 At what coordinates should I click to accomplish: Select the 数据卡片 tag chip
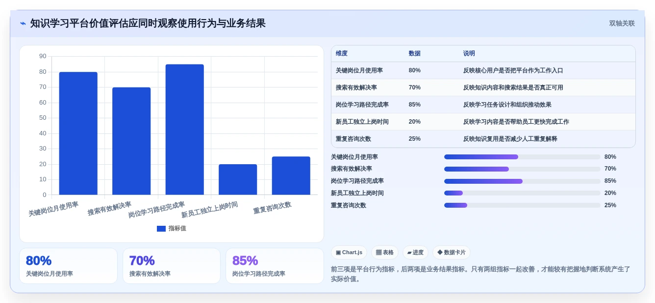coord(452,252)
